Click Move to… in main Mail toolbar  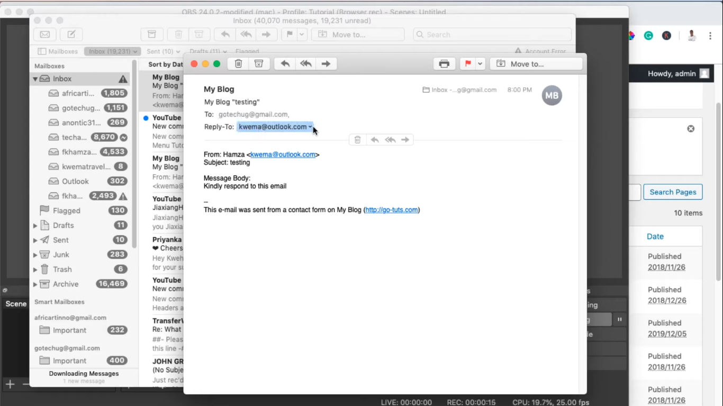(x=358, y=34)
